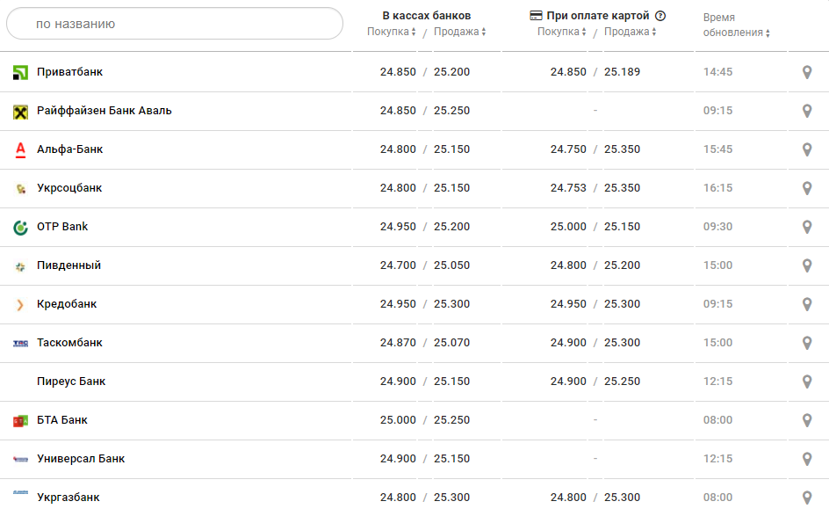Viewport: 829px width, 516px height.
Task: Sort by card payment Продажа column
Action: [x=630, y=32]
